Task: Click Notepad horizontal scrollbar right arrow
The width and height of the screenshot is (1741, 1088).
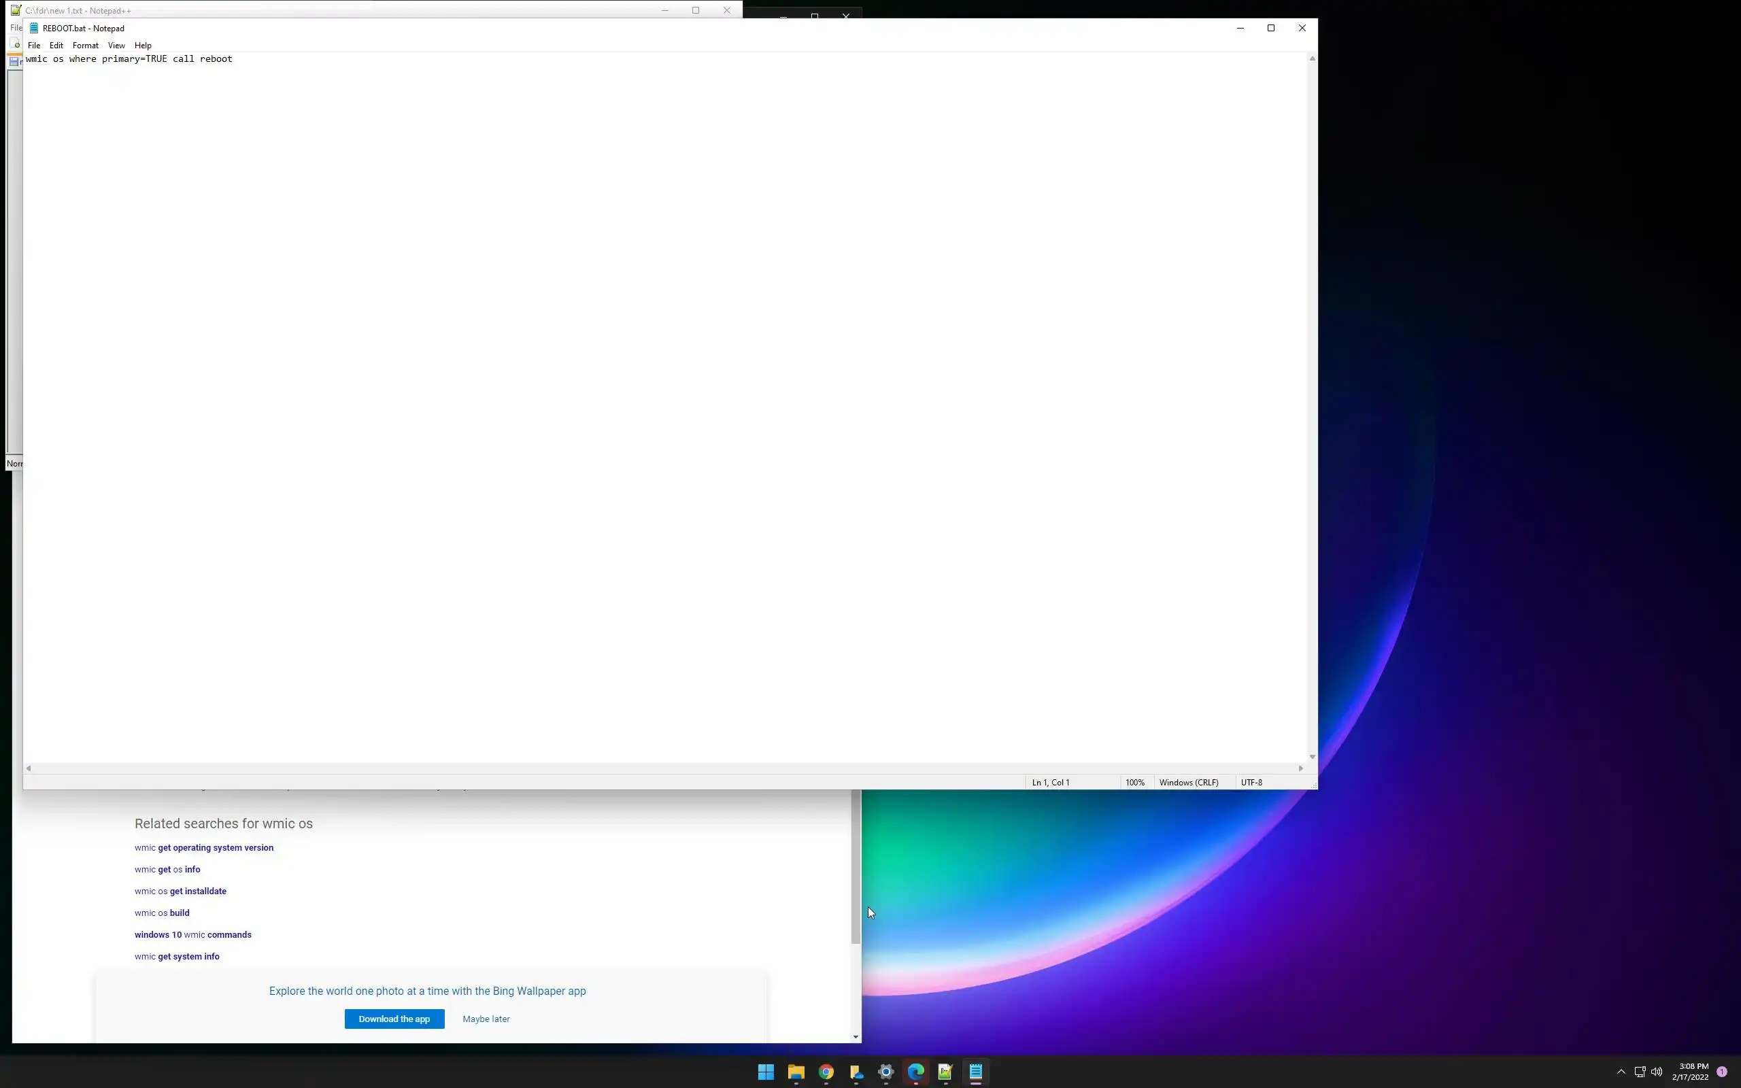Action: [x=1300, y=768]
